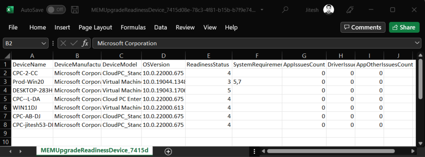425x157 pixels.
Task: Open the Formulas tab
Action: coord(133,27)
